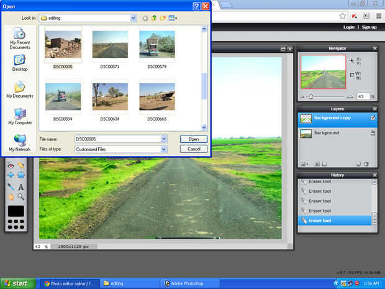Switch to Photo editor online taskbar item

click(x=70, y=283)
